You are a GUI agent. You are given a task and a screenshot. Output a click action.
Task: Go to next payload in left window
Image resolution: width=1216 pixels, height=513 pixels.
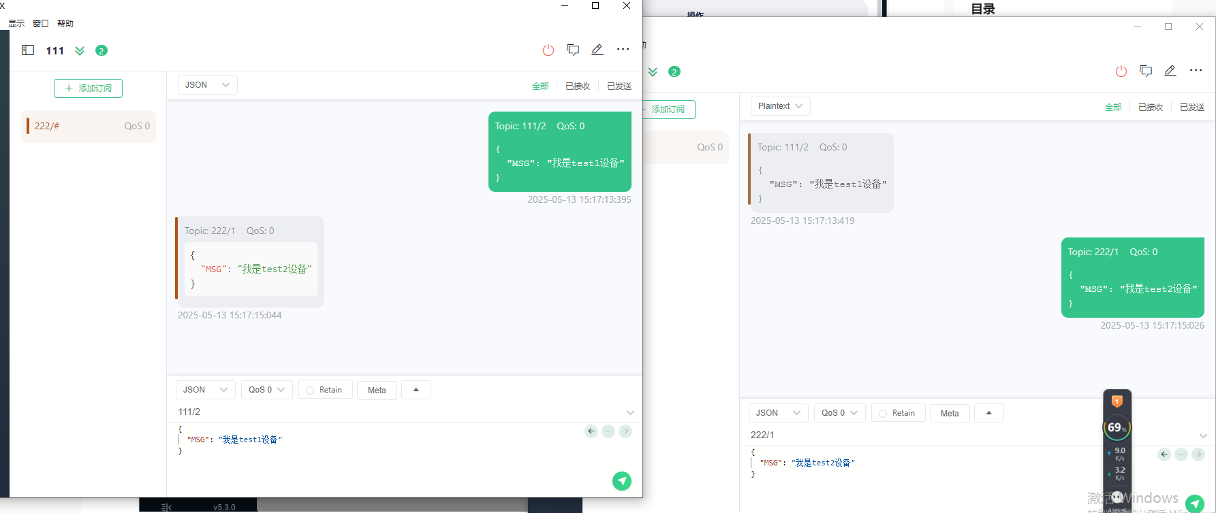625,431
